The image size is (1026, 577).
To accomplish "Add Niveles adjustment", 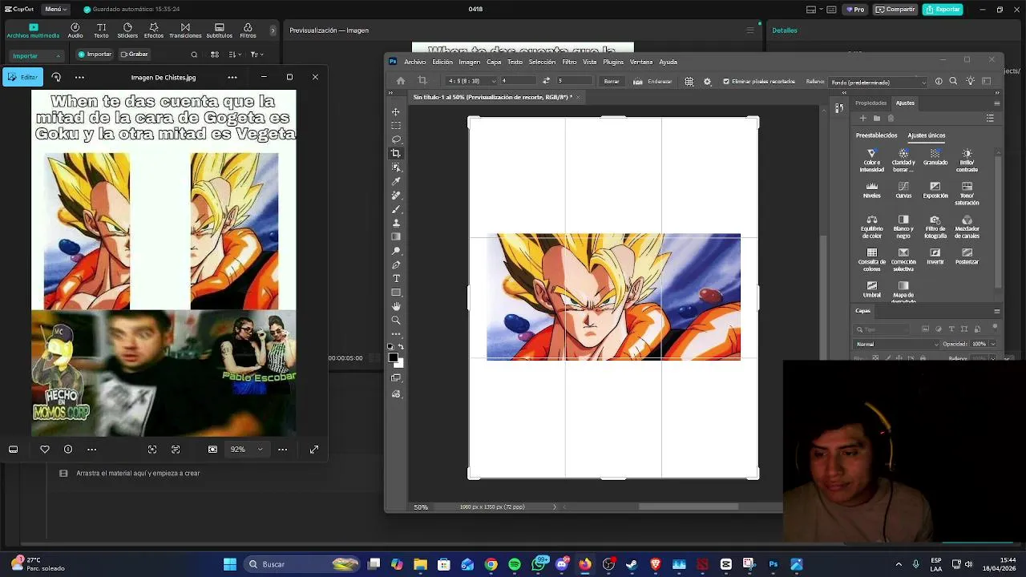I will [871, 190].
